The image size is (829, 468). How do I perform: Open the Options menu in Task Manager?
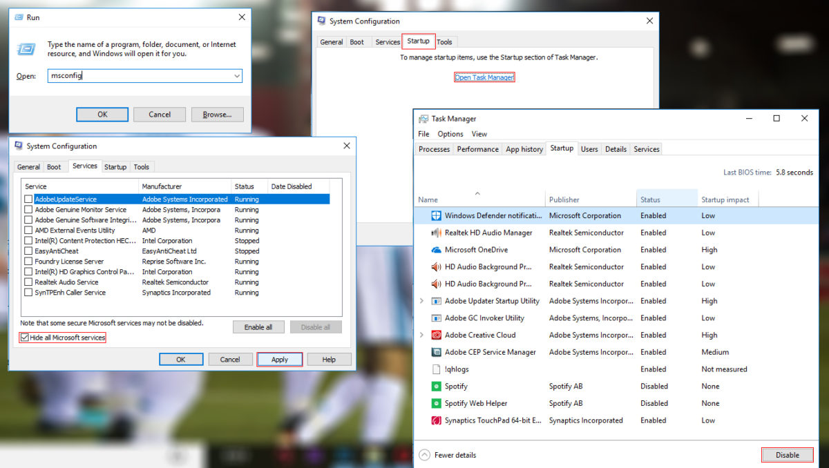[450, 134]
